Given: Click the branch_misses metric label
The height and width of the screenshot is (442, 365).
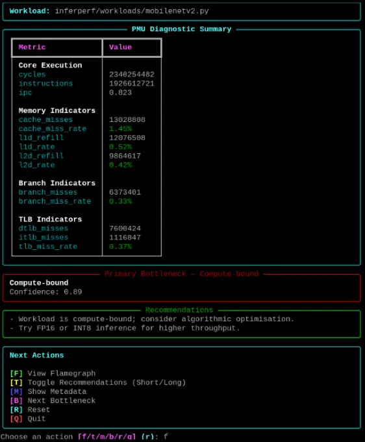Looking at the screenshot, I should click(x=48, y=192).
